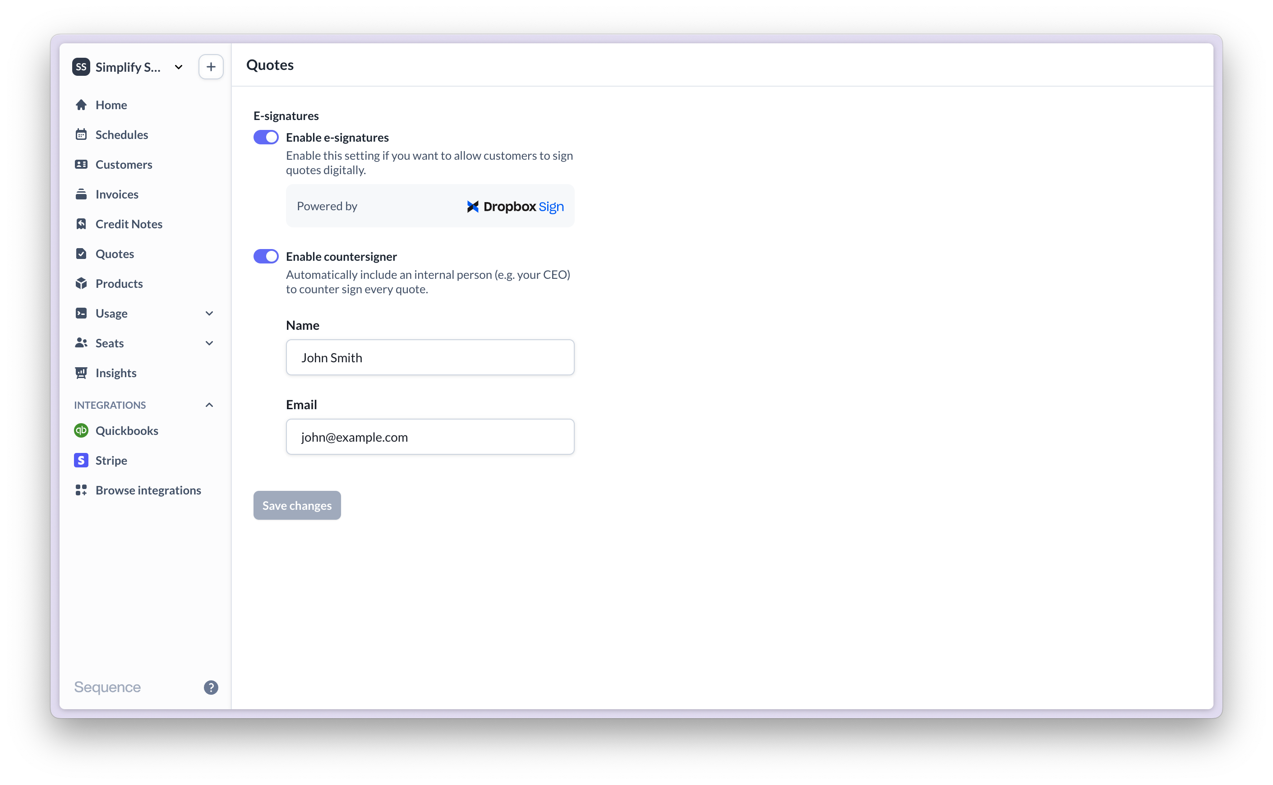This screenshot has width=1273, height=785.
Task: Click the Enable e-signatures label
Action: tap(337, 137)
